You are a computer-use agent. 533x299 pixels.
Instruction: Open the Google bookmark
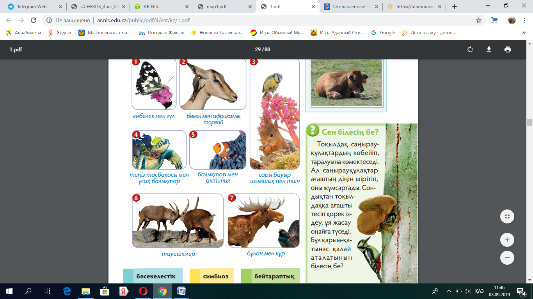(384, 33)
